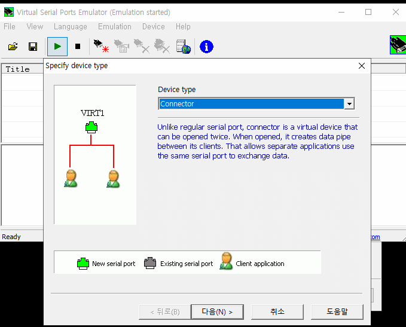Viewport: 406px width, 327px height.
Task: Click the Ready status bar text
Action: [11, 237]
